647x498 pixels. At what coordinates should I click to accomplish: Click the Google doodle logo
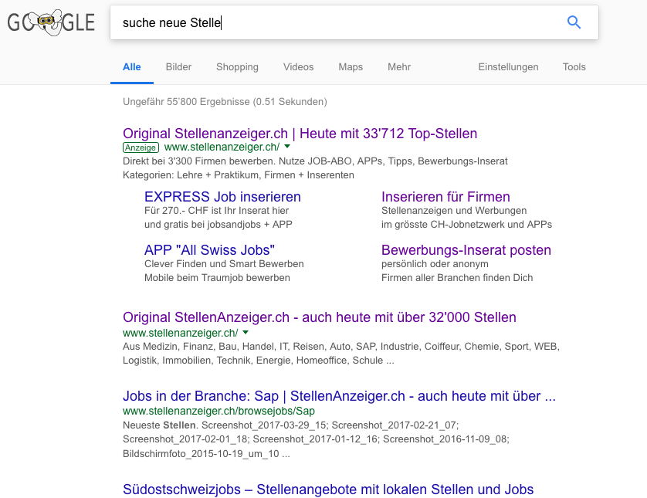pyautogui.click(x=51, y=23)
